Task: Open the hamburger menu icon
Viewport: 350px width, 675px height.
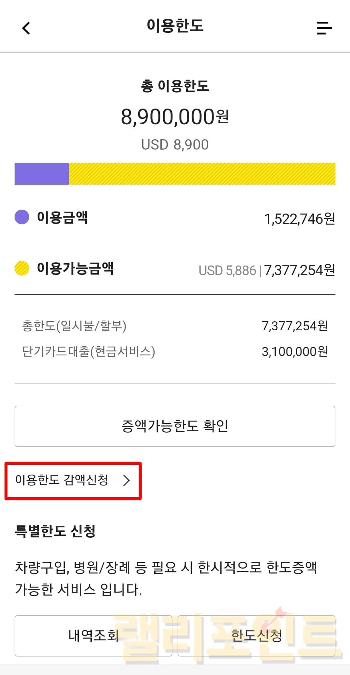Action: pos(324,28)
